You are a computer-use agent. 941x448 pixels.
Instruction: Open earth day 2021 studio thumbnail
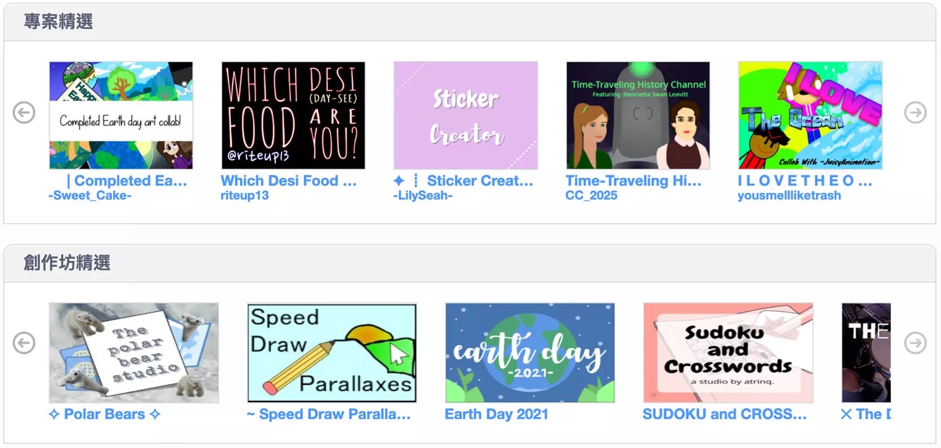coord(530,352)
